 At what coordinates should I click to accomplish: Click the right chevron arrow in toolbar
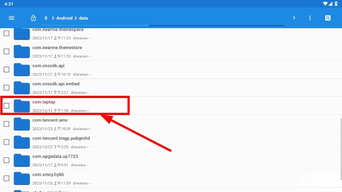pos(294,18)
